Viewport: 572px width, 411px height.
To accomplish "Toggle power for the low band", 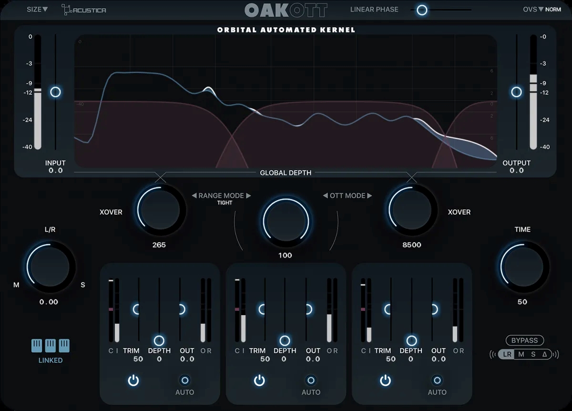I will coord(133,380).
